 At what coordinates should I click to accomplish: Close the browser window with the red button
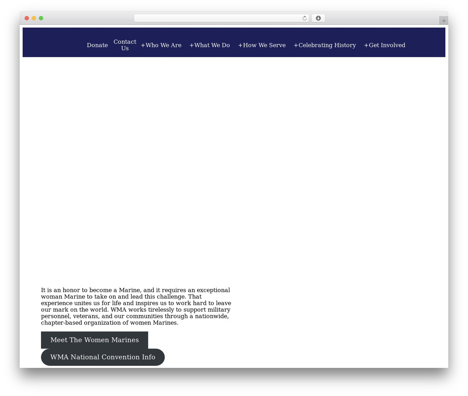coord(27,18)
